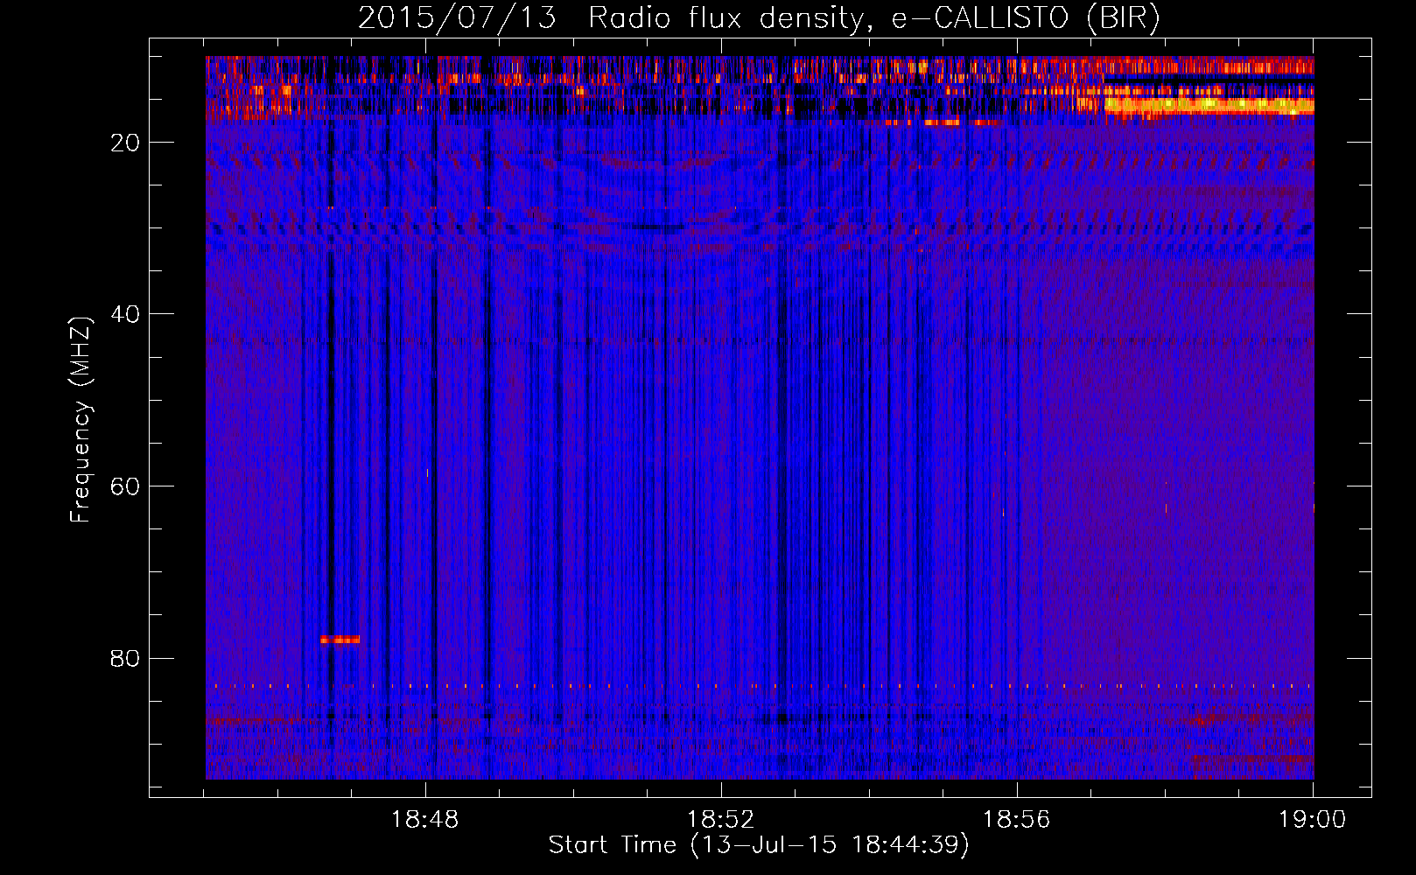Click the '40' frequency tick label
Image resolution: width=1416 pixels, height=875 pixels.
pyautogui.click(x=125, y=314)
